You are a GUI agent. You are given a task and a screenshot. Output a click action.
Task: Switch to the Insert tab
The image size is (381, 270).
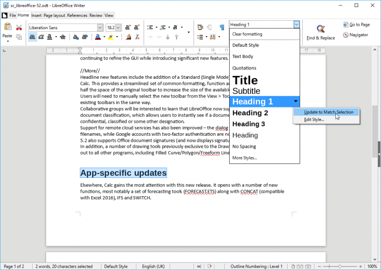click(x=37, y=15)
